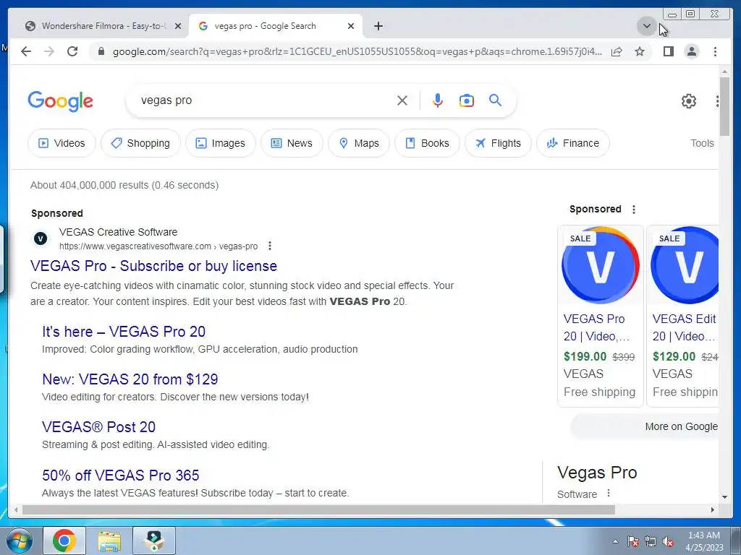The width and height of the screenshot is (741, 555).
Task: View site information via lock icon
Action: [x=101, y=51]
